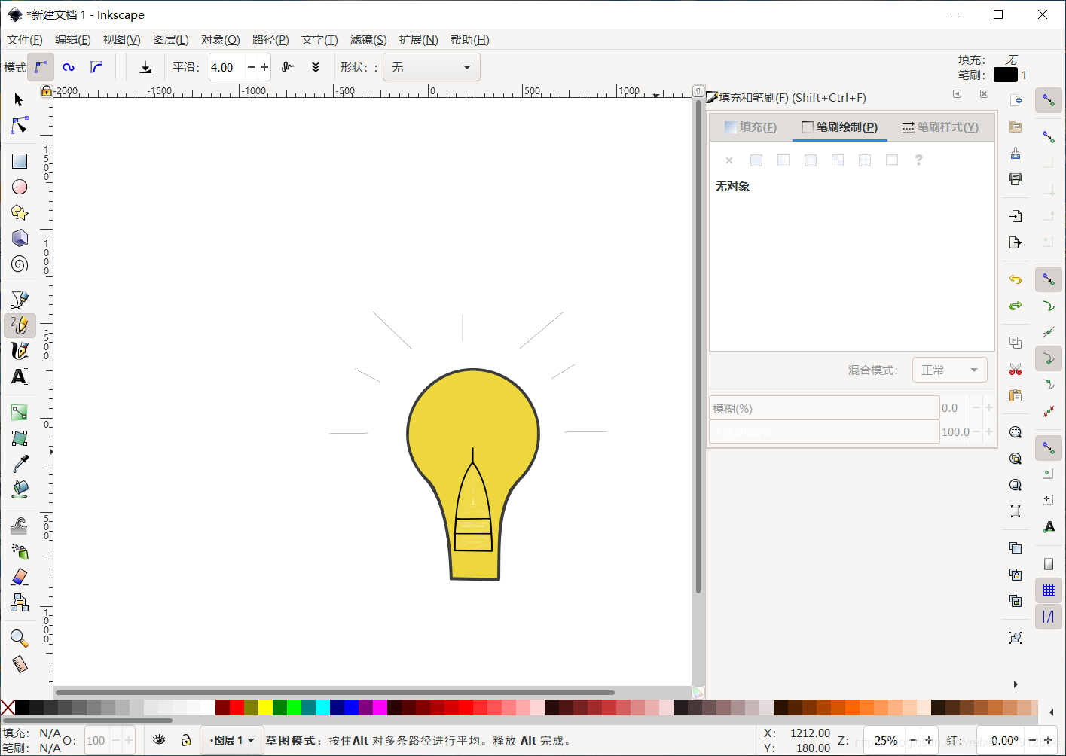Select the Node editing tool
The width and height of the screenshot is (1066, 756).
pos(19,125)
